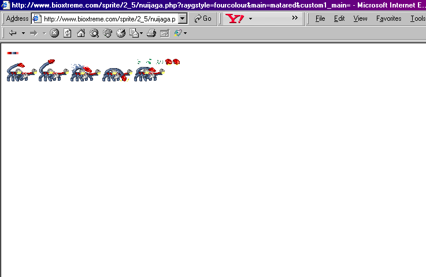426x277 pixels.
Task: Click the Internet Explorer title bar icon
Action: (x=5, y=5)
